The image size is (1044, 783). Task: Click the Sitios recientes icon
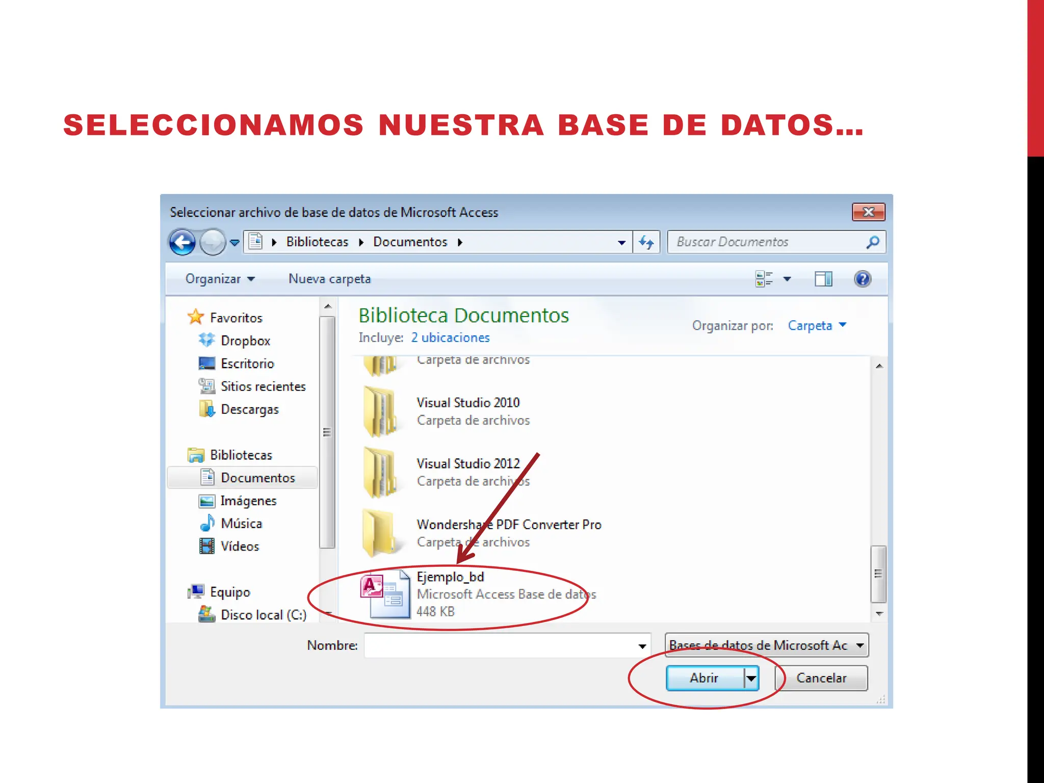(x=206, y=386)
